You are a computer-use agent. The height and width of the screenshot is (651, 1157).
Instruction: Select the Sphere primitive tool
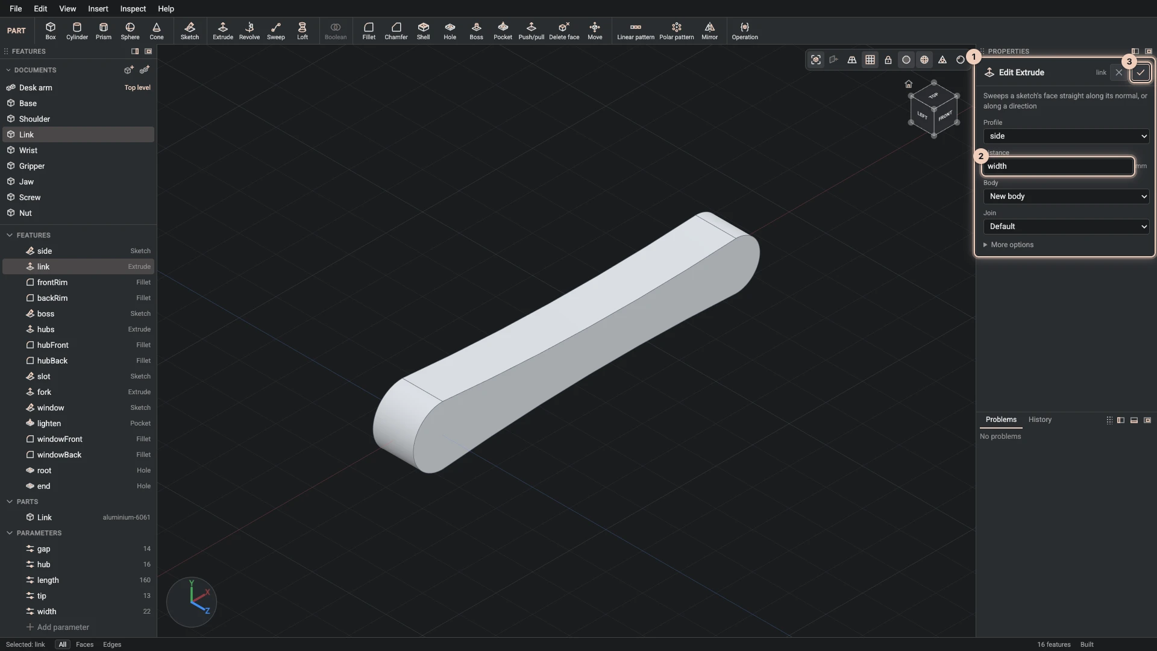130,31
